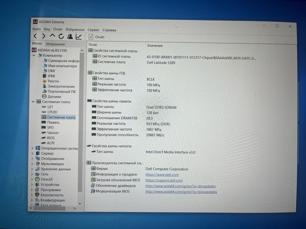Go forward with the right arrow toolbar button
The height and width of the screenshot is (229, 306).
click(x=44, y=36)
